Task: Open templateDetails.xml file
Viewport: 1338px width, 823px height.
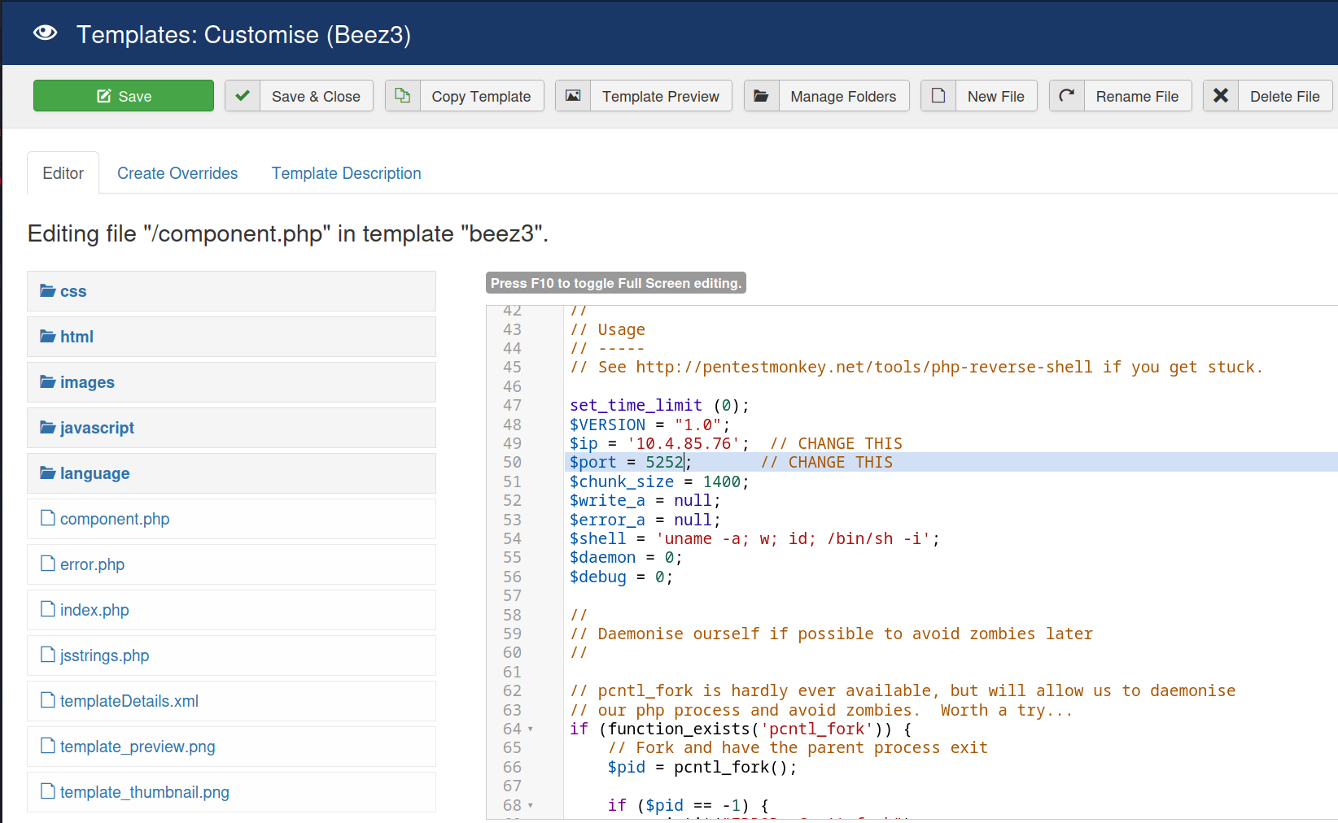Action: tap(231, 701)
